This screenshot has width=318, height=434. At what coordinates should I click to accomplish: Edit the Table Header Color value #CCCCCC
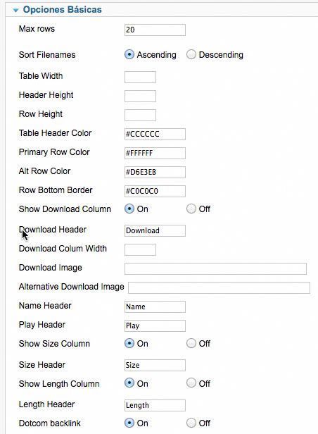pos(155,134)
